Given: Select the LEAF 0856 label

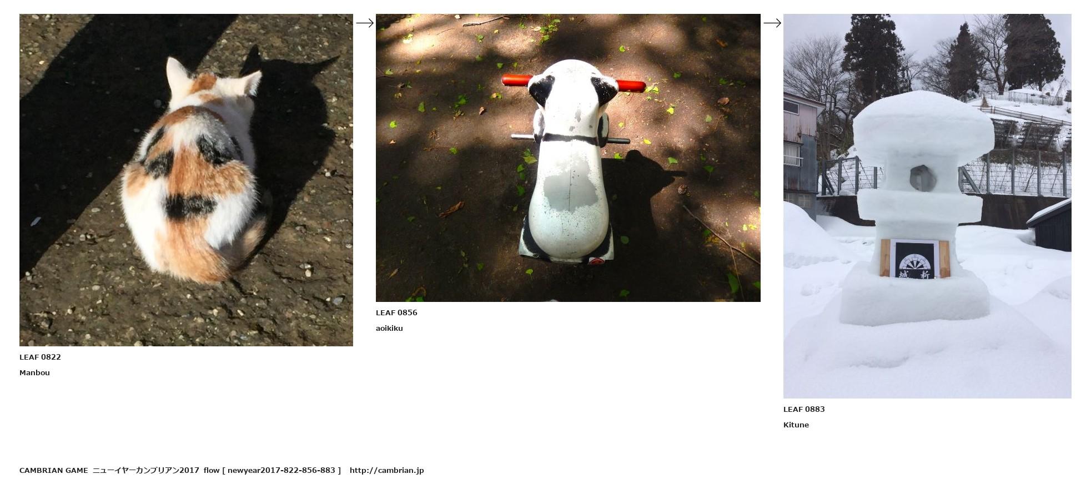Looking at the screenshot, I should point(396,312).
